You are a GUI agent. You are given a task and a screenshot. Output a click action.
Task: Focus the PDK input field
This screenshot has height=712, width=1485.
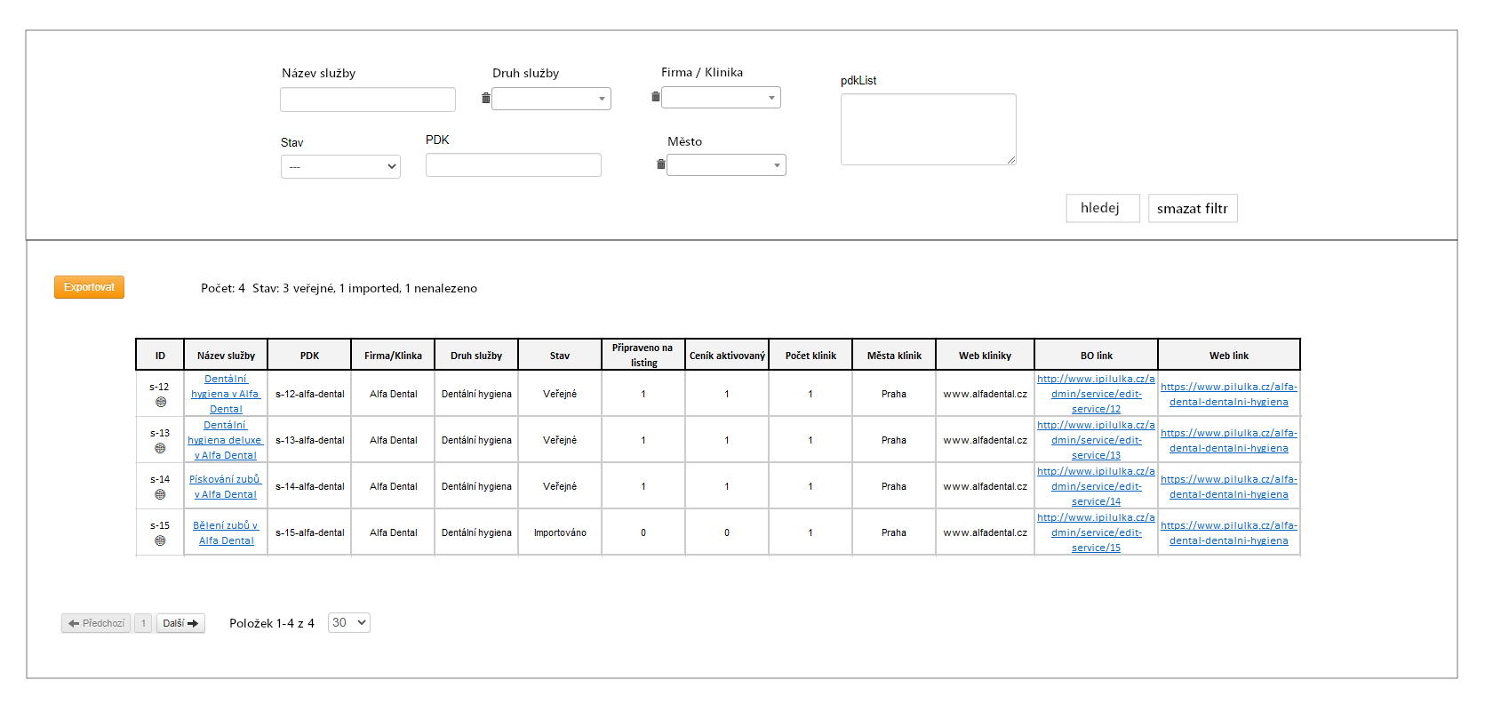(x=514, y=164)
